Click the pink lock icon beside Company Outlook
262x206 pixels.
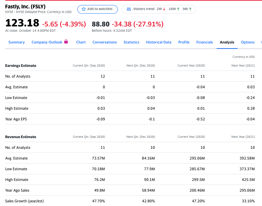(66, 41)
